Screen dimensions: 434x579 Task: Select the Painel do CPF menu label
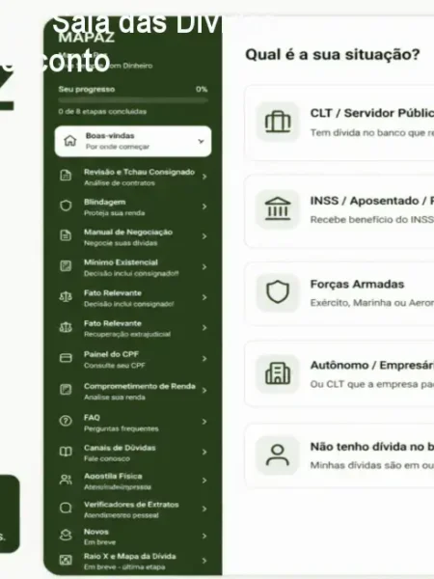[x=111, y=354]
